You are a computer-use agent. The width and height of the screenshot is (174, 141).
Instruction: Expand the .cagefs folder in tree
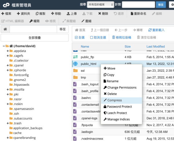(x=8, y=56)
